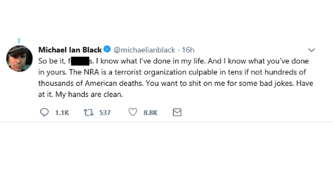Click the divider line below the tweet

166,122
